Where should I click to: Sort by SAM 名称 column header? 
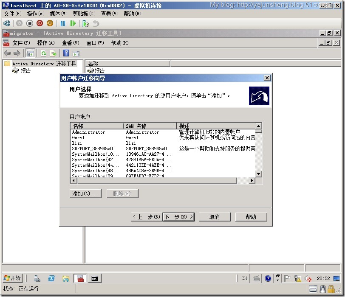pos(150,126)
